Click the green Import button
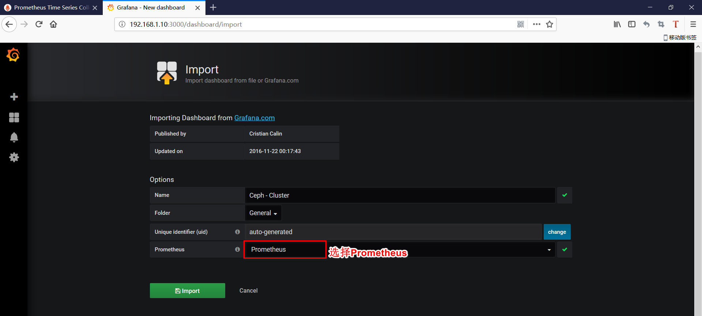702x316 pixels. pyautogui.click(x=187, y=291)
